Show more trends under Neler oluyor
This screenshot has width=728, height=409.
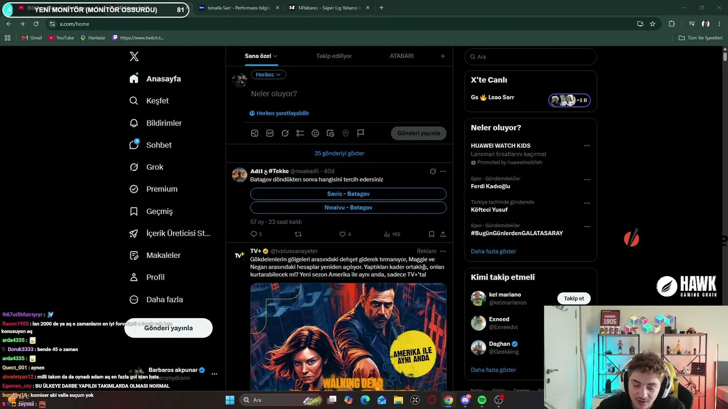tap(493, 251)
